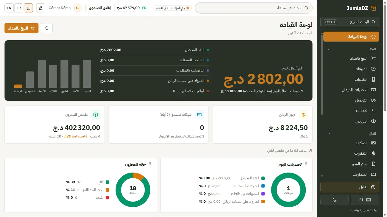Open the الدليل guide button
This screenshot has height=217, width=387.
coord(350,187)
